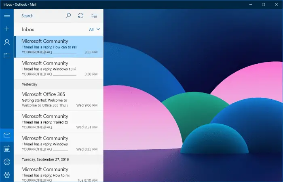This screenshot has height=182, width=283.
Task: Open Microsoft Community email from 3:55 PM
Action: tap(59, 47)
